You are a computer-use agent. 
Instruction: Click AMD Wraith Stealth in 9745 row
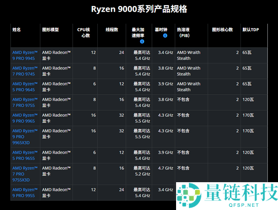189,71
